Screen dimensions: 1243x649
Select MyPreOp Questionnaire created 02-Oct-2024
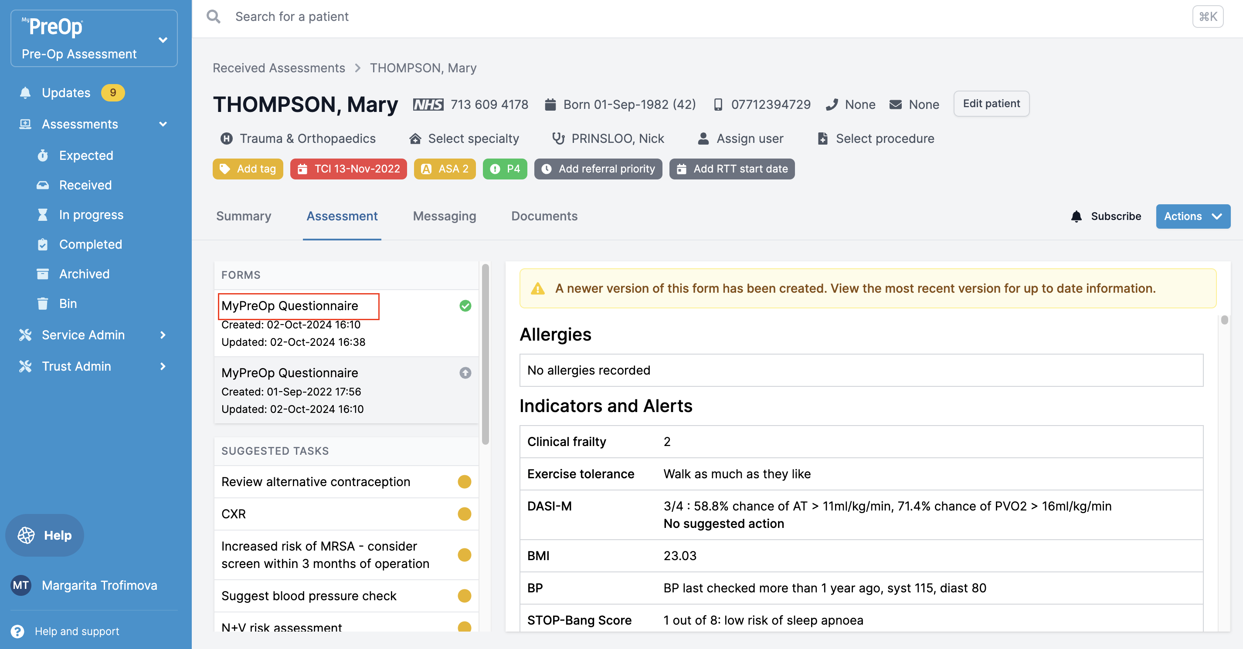pyautogui.click(x=346, y=323)
